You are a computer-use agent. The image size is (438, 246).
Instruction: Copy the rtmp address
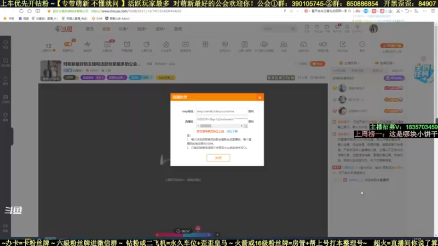pos(251,112)
